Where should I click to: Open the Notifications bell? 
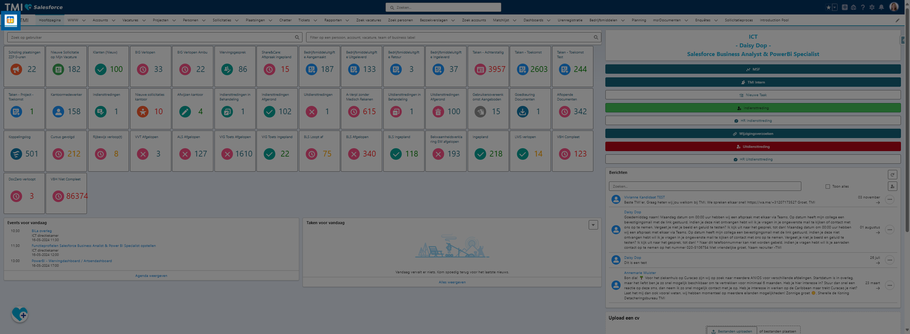[x=881, y=7]
